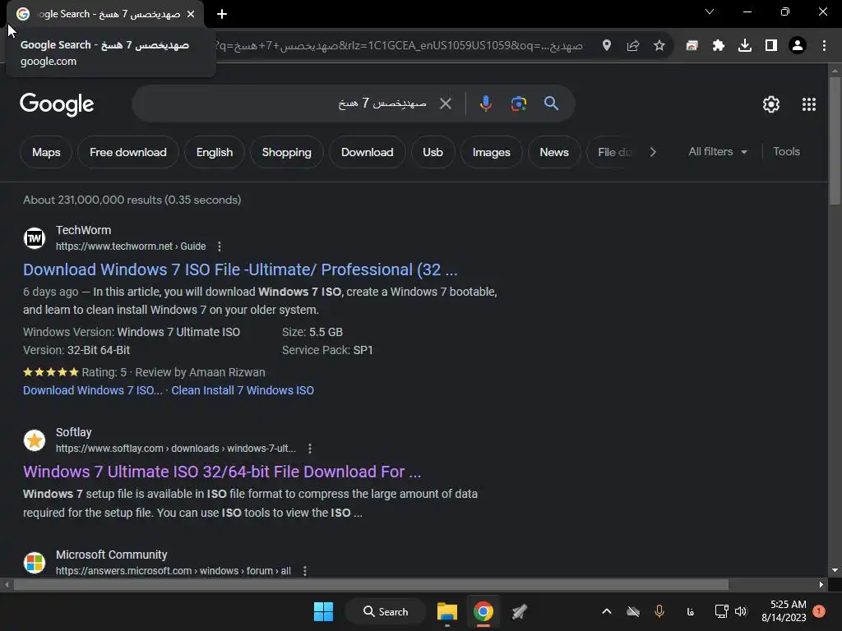The width and height of the screenshot is (842, 631).
Task: Open a new browser tab
Action: (x=222, y=15)
